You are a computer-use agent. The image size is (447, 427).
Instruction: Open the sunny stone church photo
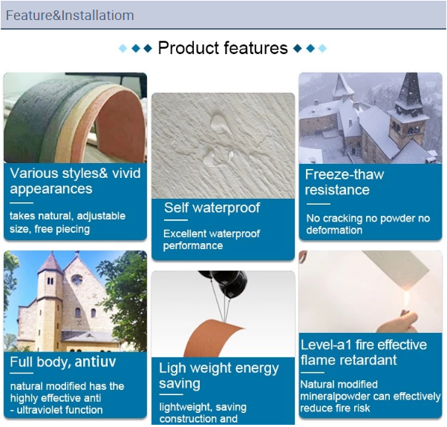pos(75,301)
